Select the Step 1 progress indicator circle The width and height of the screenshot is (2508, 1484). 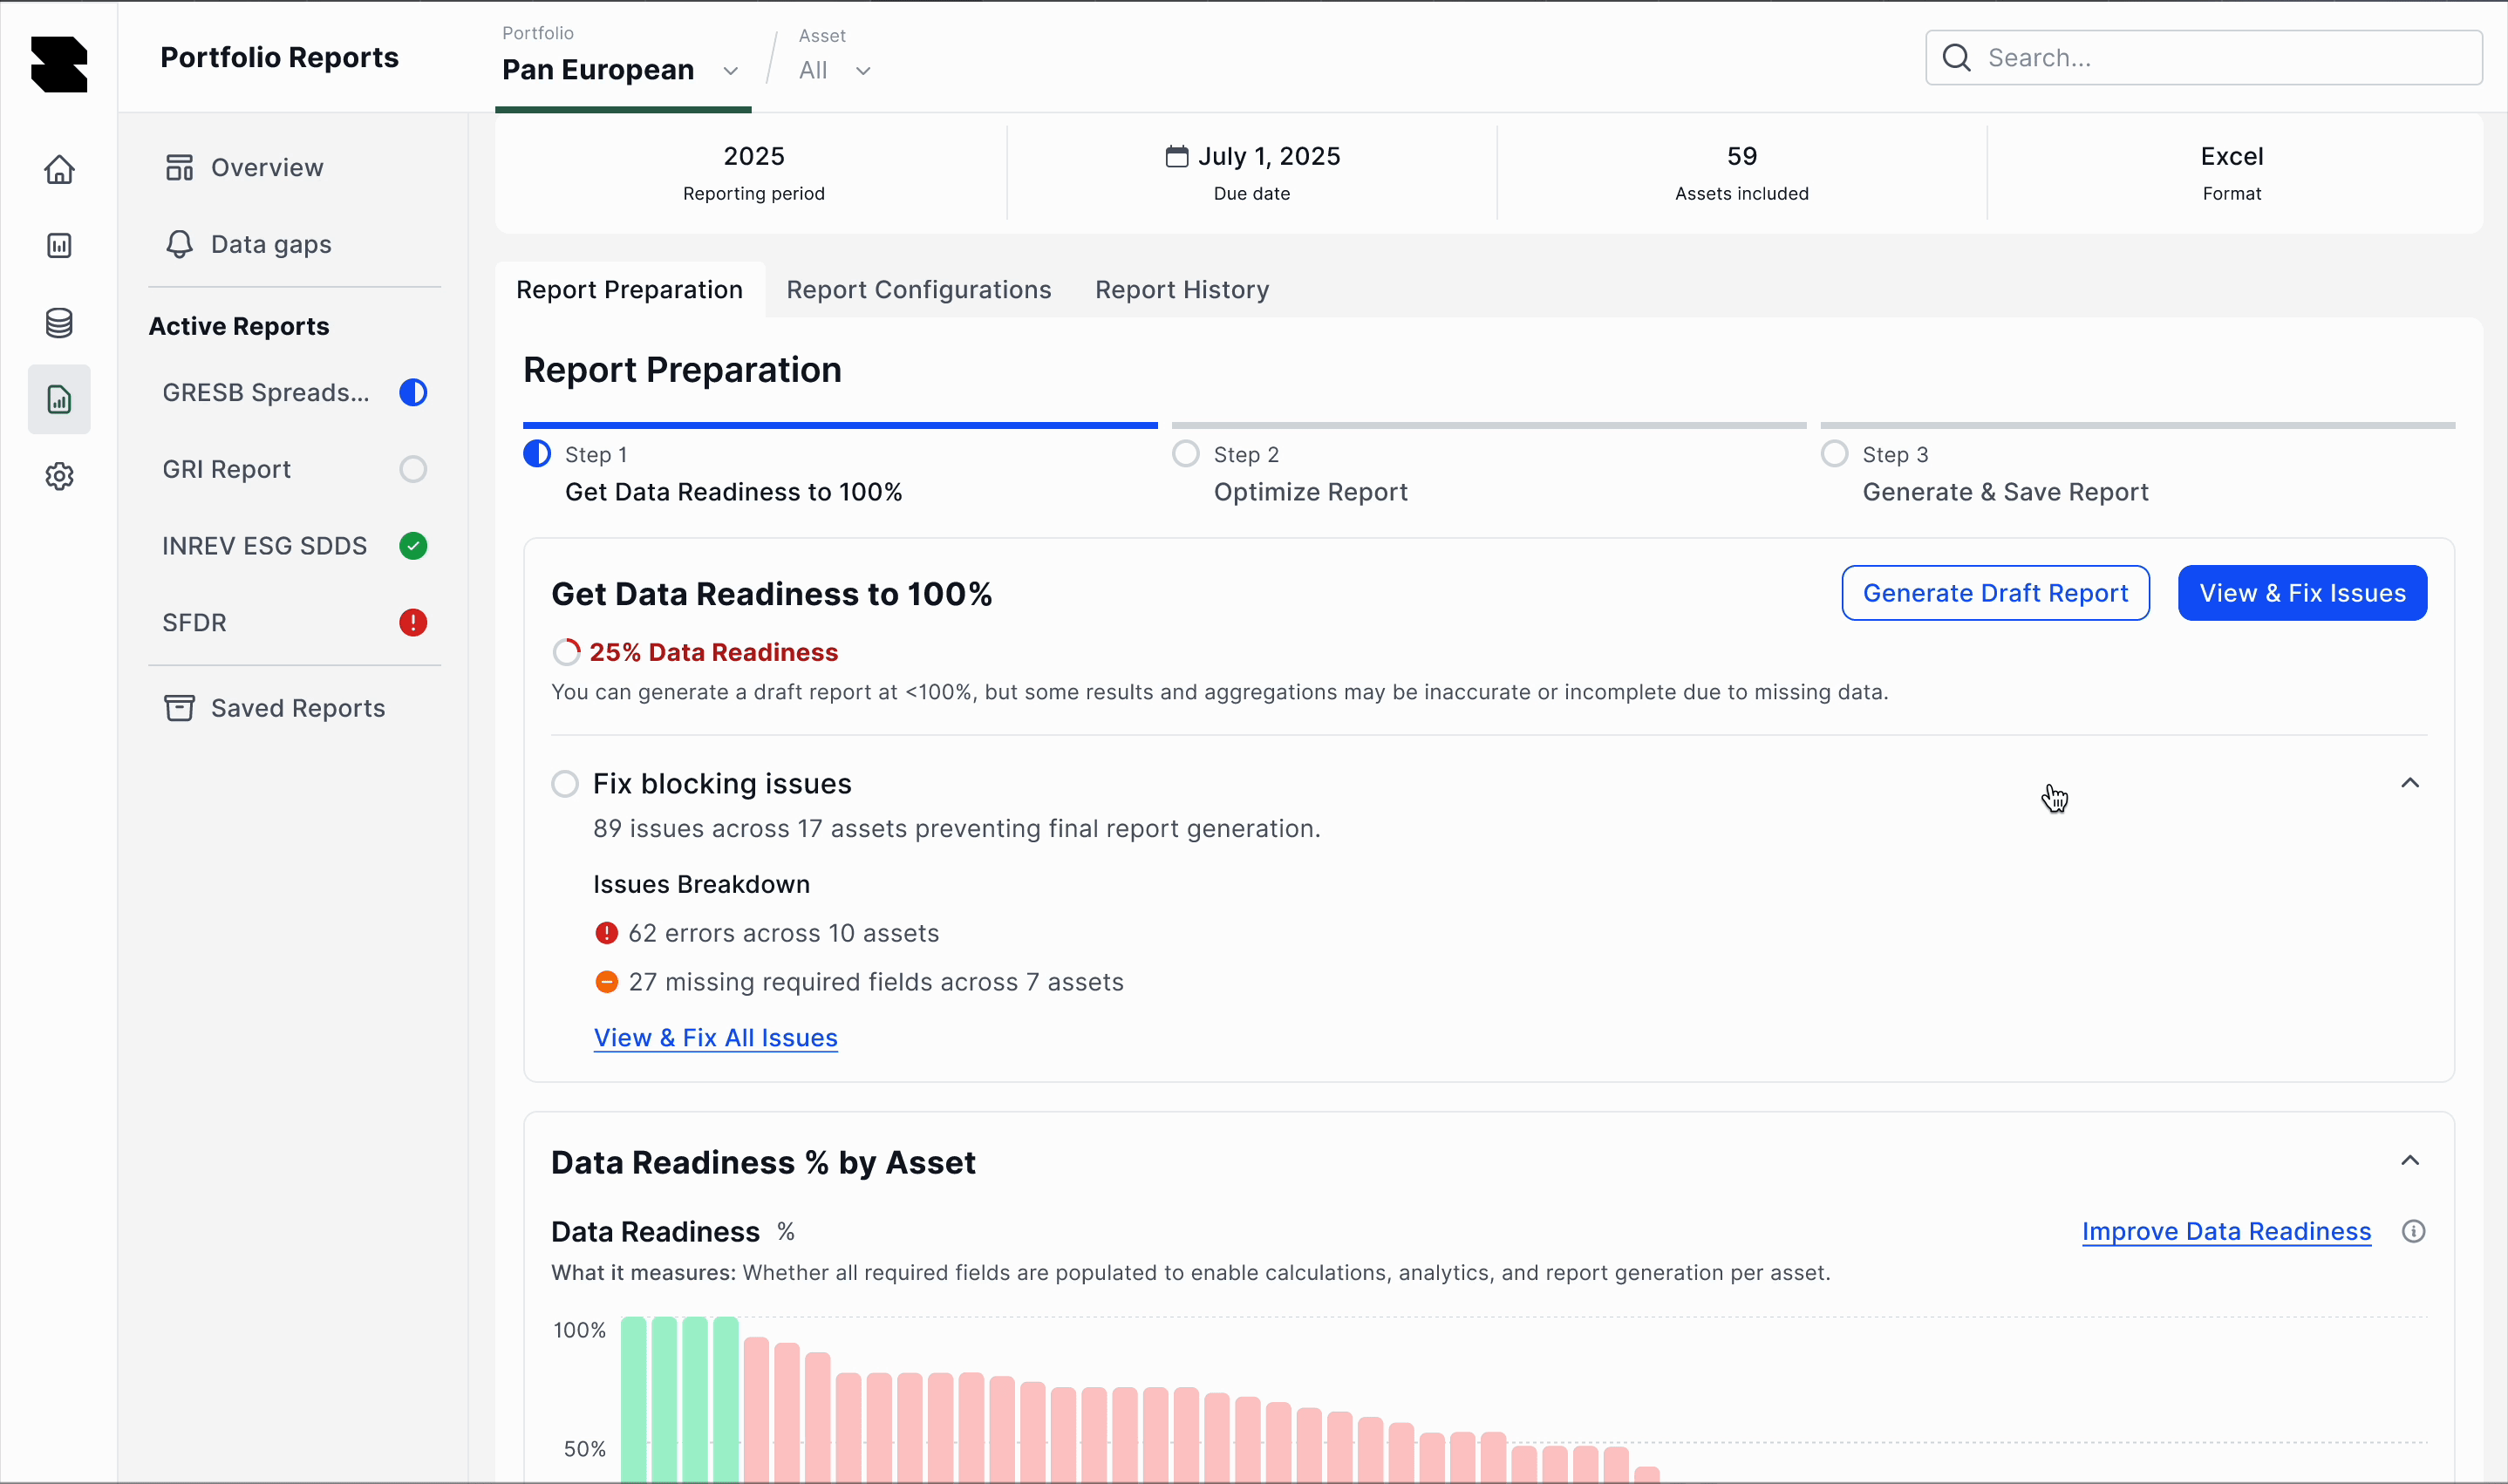tap(537, 454)
